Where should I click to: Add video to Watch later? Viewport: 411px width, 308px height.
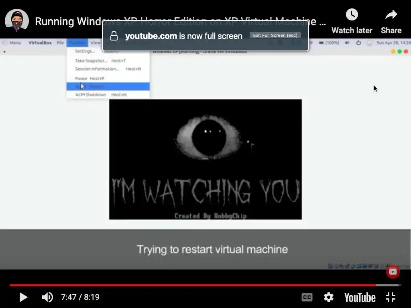[352, 22]
